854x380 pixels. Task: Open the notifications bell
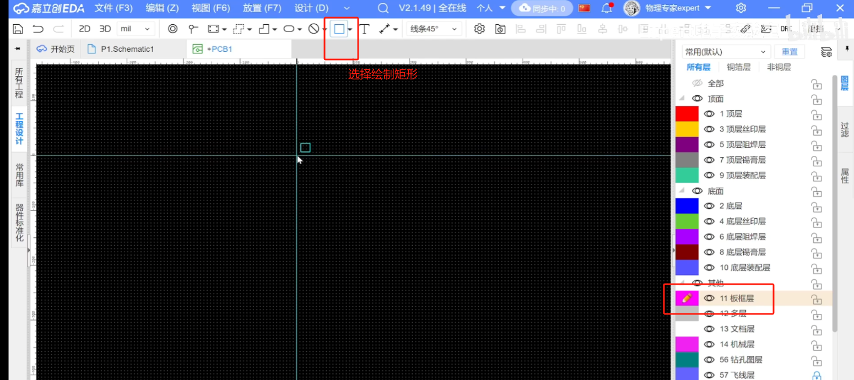[607, 8]
